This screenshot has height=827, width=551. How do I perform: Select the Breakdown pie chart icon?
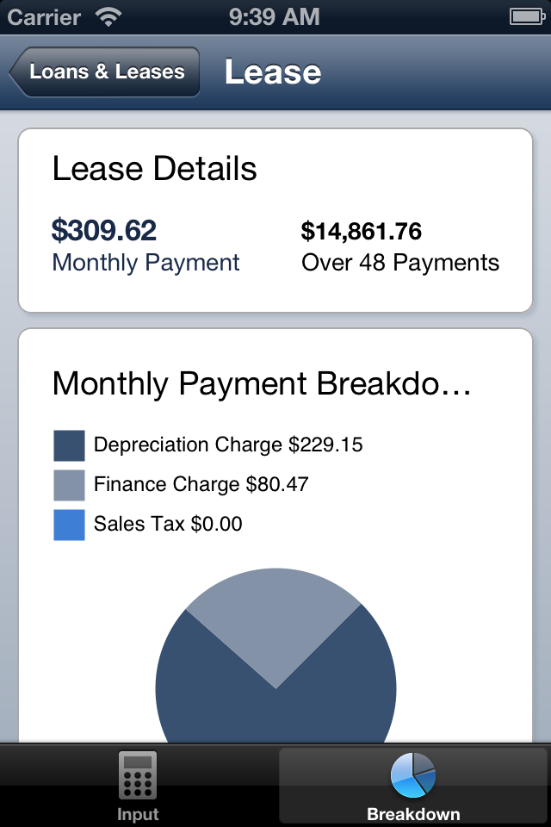point(413,774)
